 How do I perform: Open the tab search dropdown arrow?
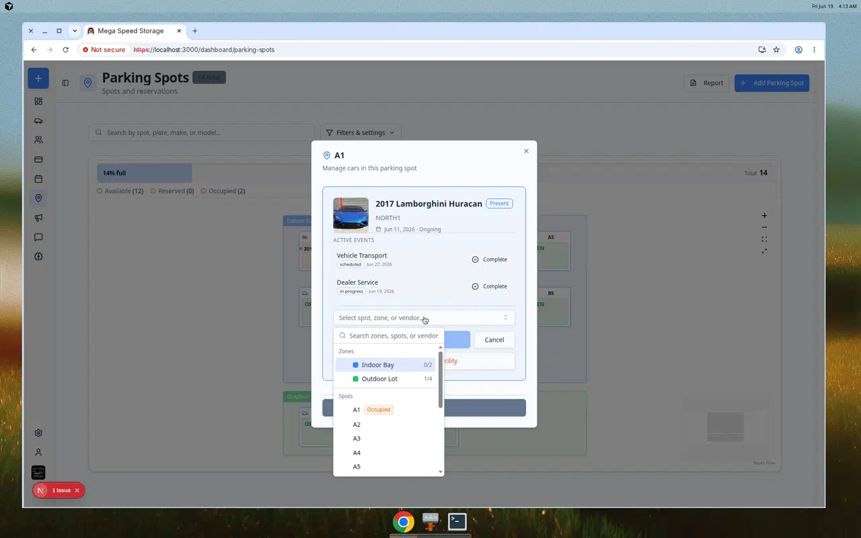pos(75,31)
